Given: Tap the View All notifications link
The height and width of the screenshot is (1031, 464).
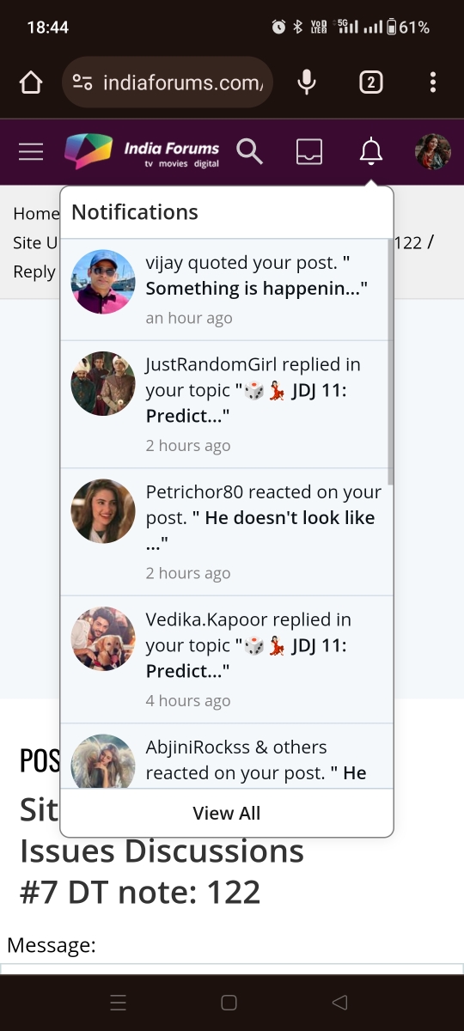Looking at the screenshot, I should pyautogui.click(x=227, y=813).
